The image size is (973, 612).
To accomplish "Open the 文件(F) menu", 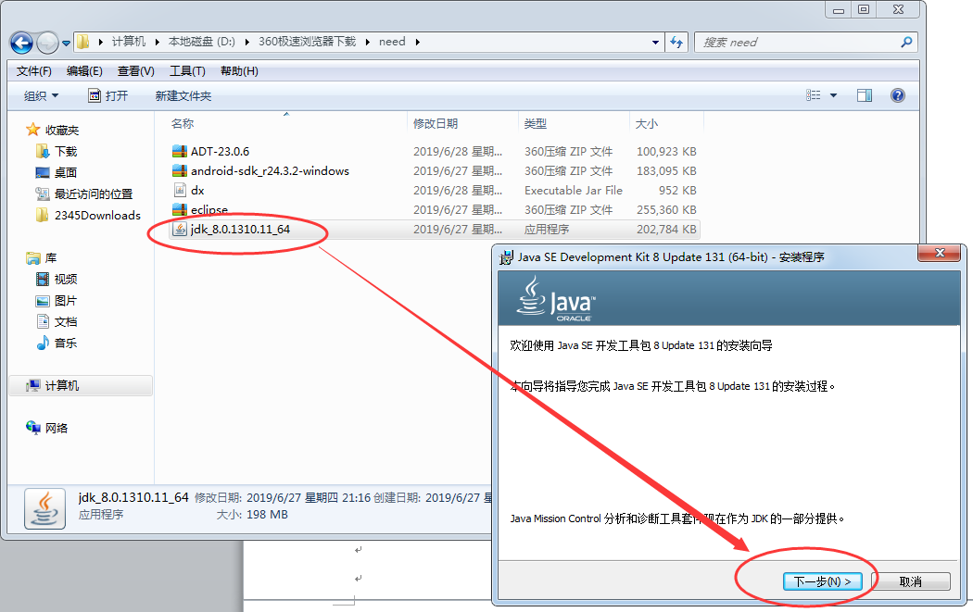I will 33,71.
